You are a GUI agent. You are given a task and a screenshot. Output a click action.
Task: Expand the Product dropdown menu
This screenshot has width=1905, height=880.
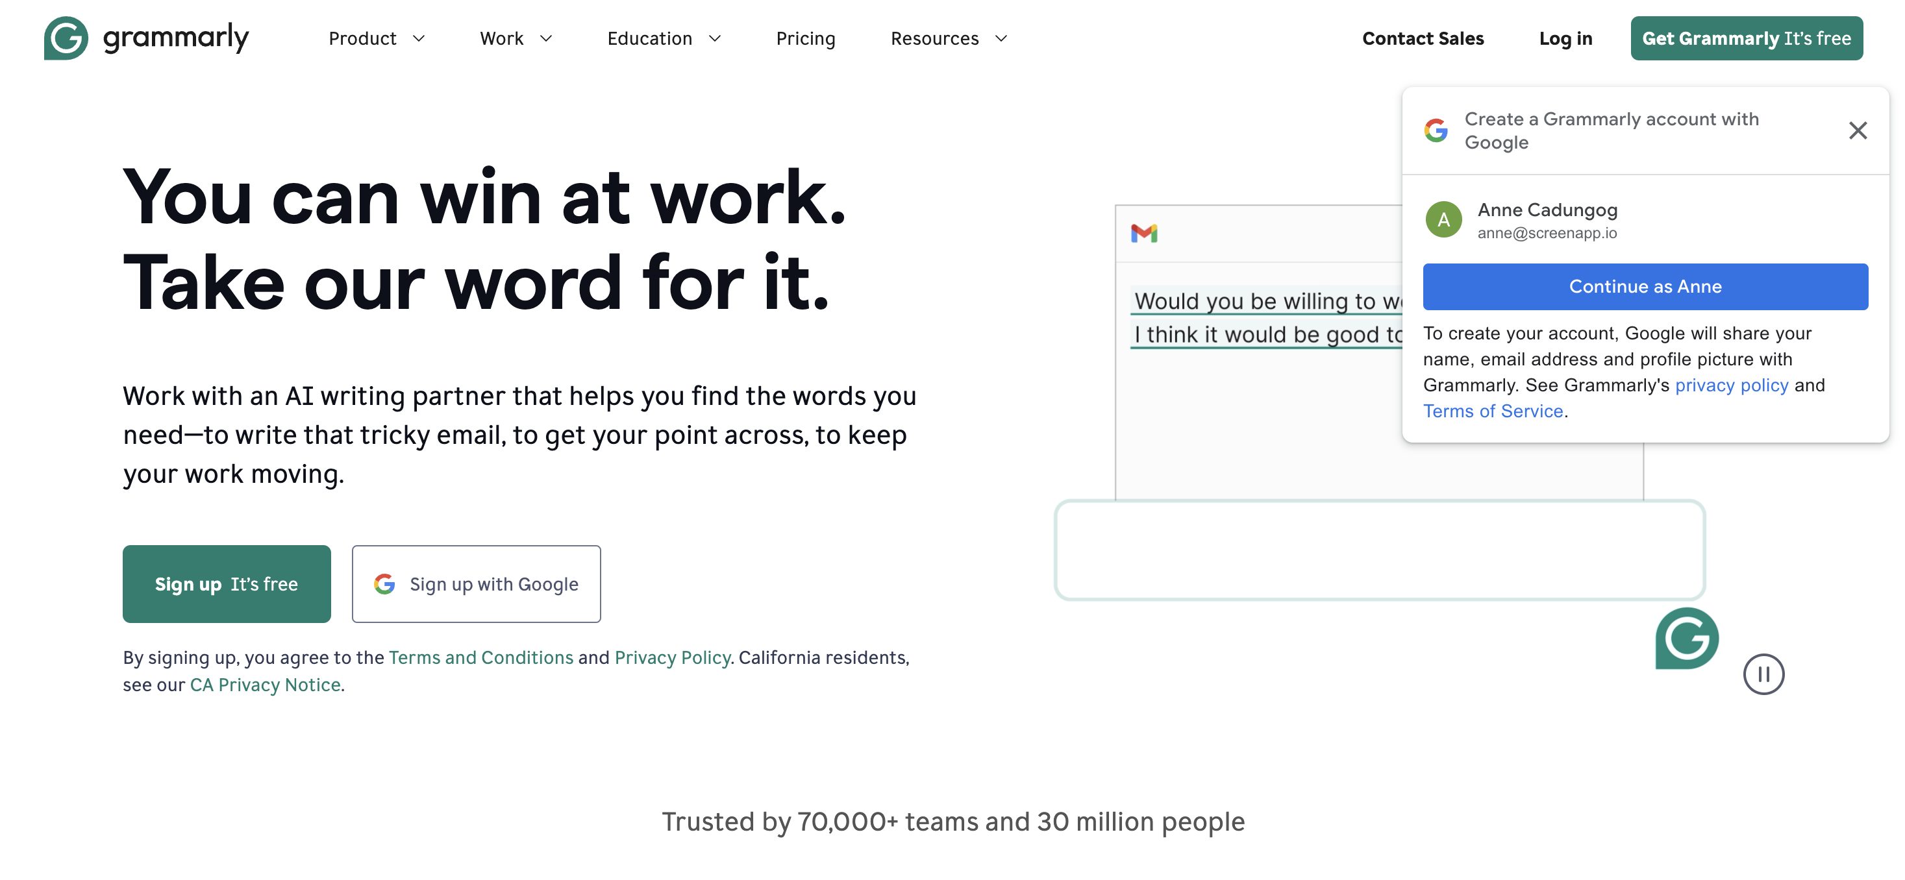pos(377,38)
